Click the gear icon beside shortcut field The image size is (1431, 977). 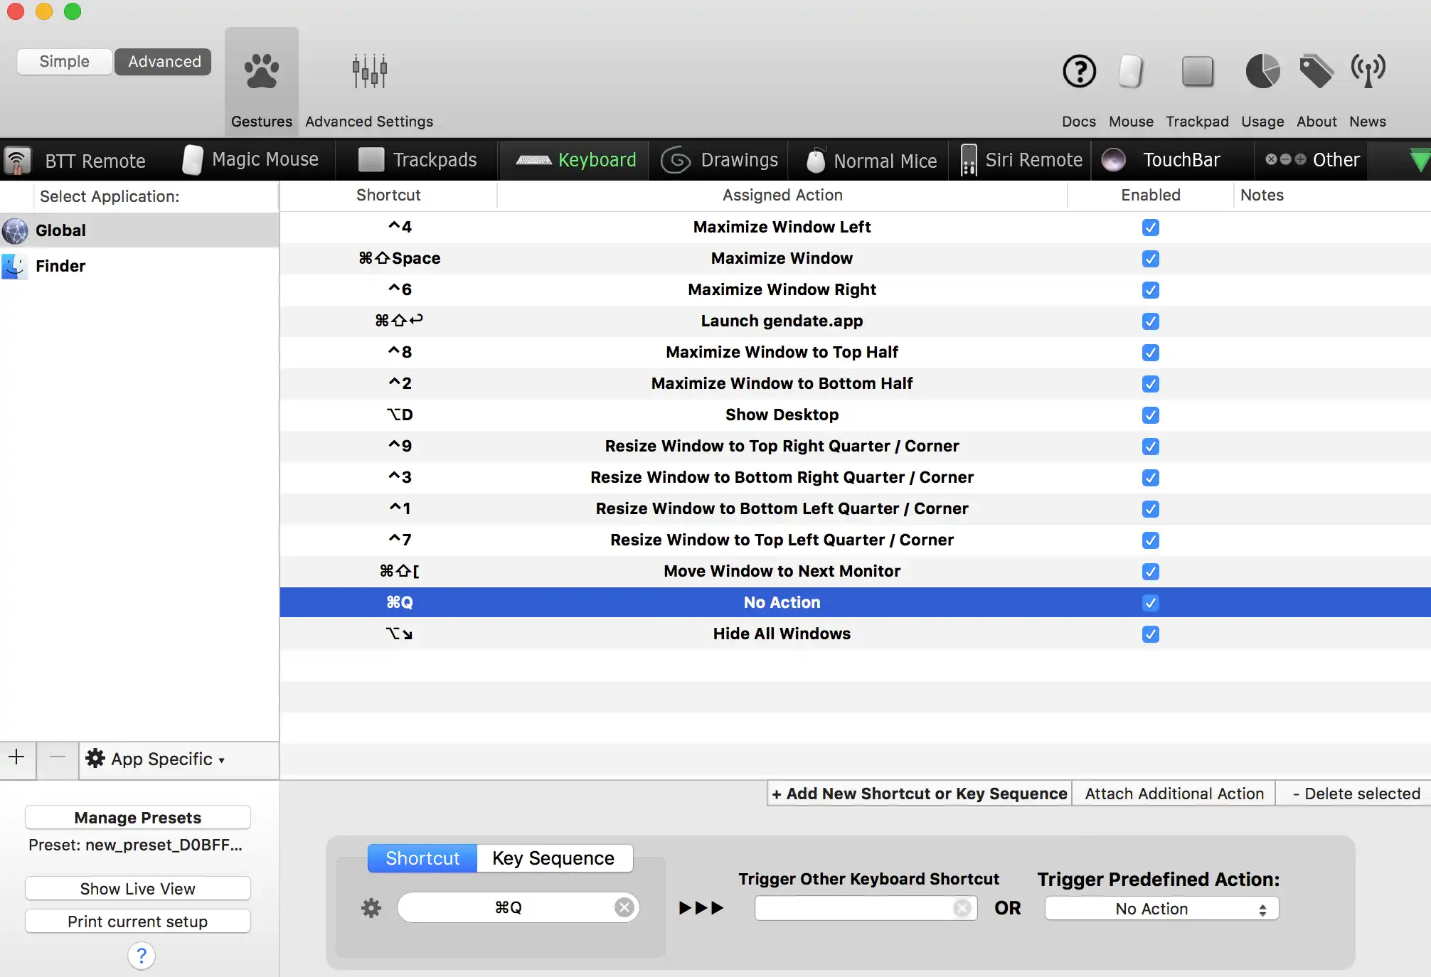click(371, 908)
